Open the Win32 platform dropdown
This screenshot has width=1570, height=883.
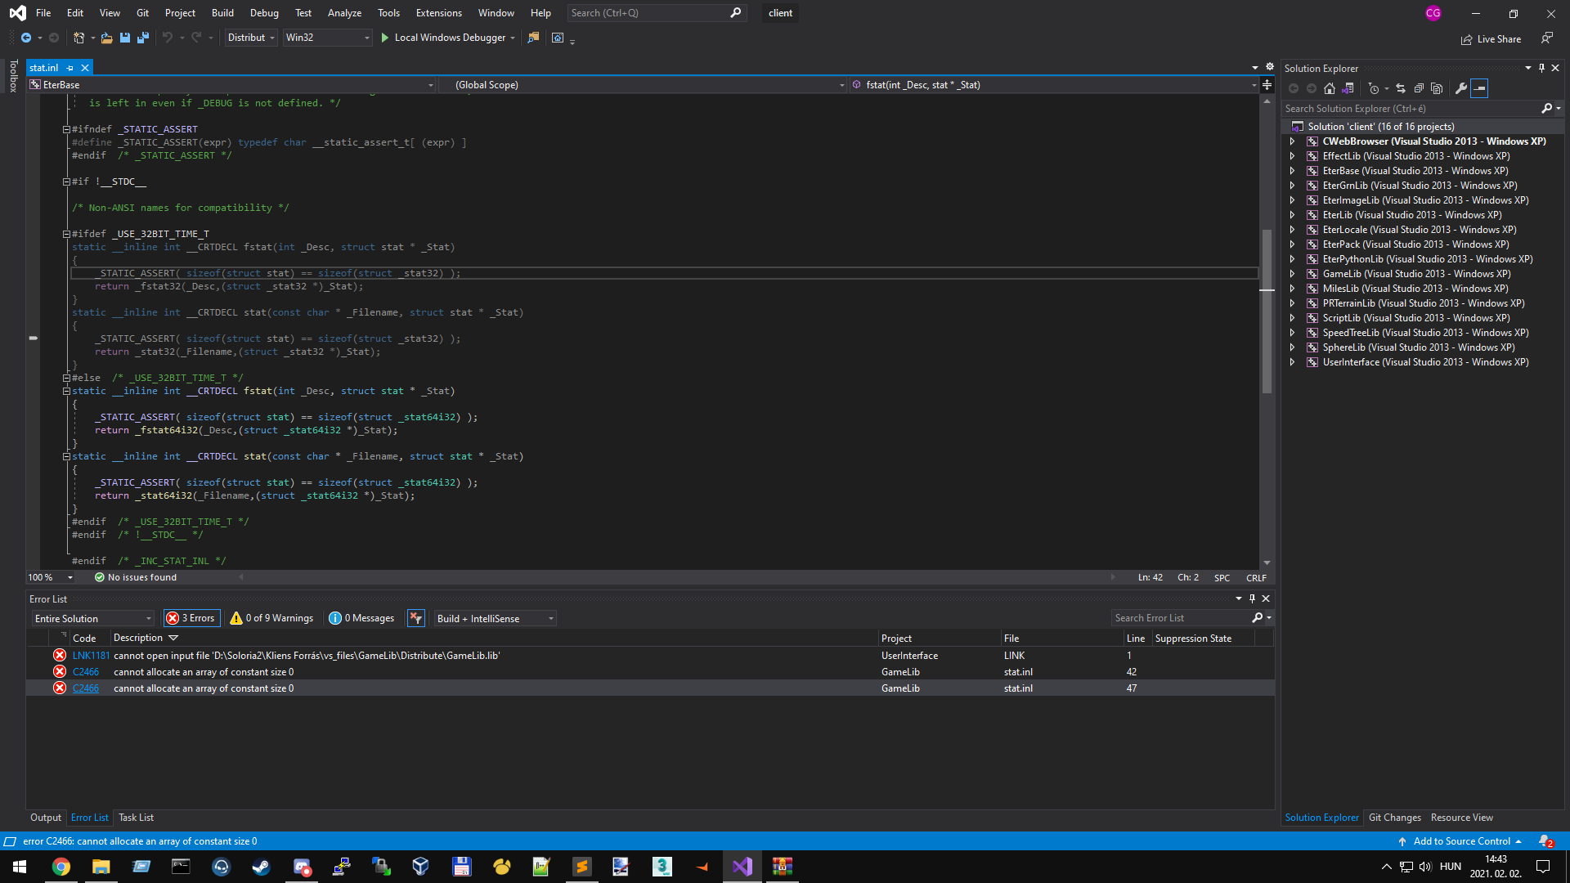point(327,38)
